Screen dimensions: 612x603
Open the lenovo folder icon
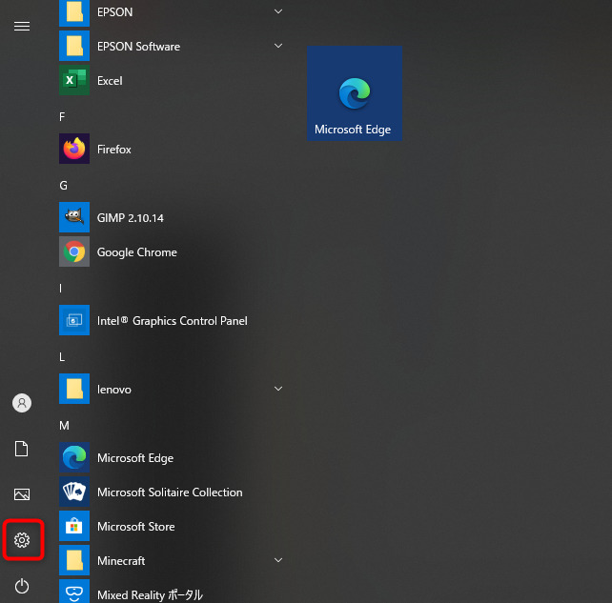click(x=74, y=389)
